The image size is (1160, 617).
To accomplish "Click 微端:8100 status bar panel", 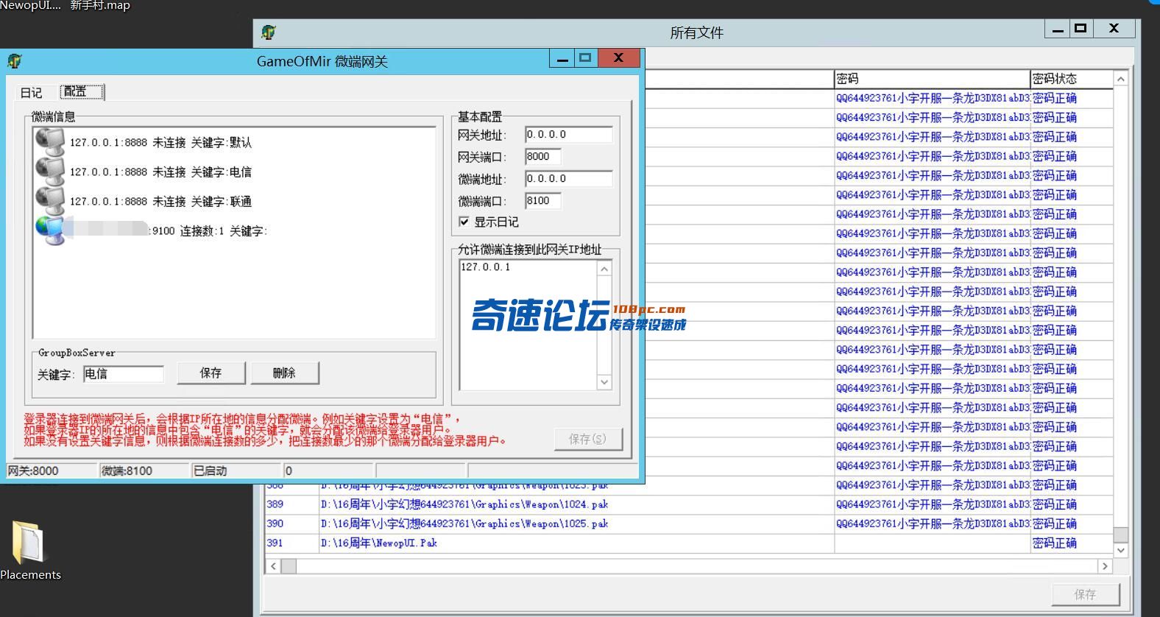I will [x=144, y=470].
